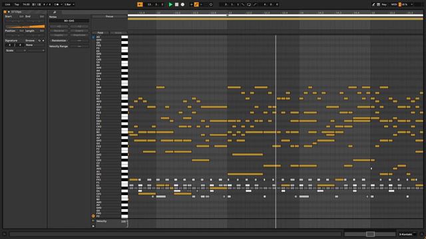Toggle the Punch-In switch icon
This screenshot has height=239, width=426.
pyautogui.click(x=243, y=5)
